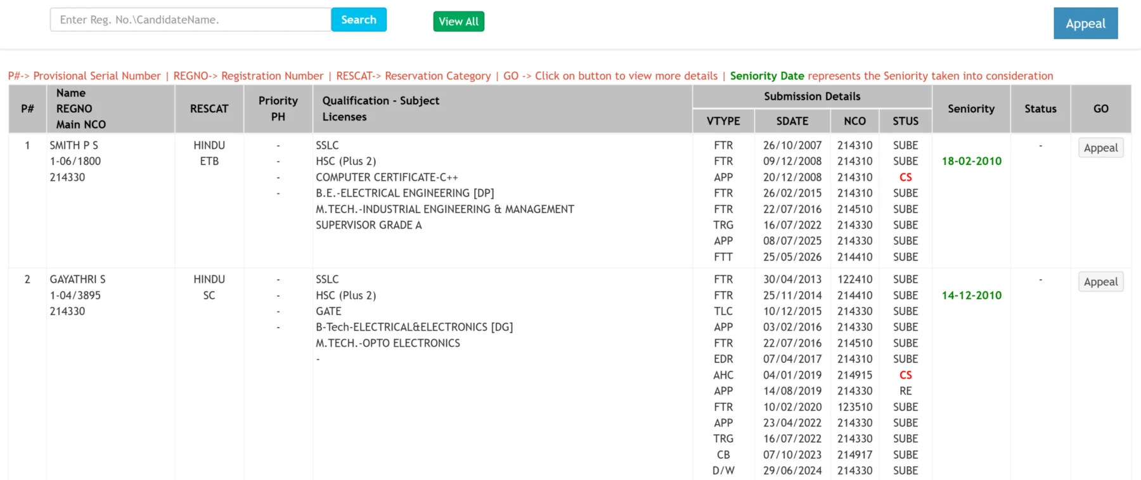Click the AHC vacancy type entry
1141x480 pixels.
click(723, 375)
